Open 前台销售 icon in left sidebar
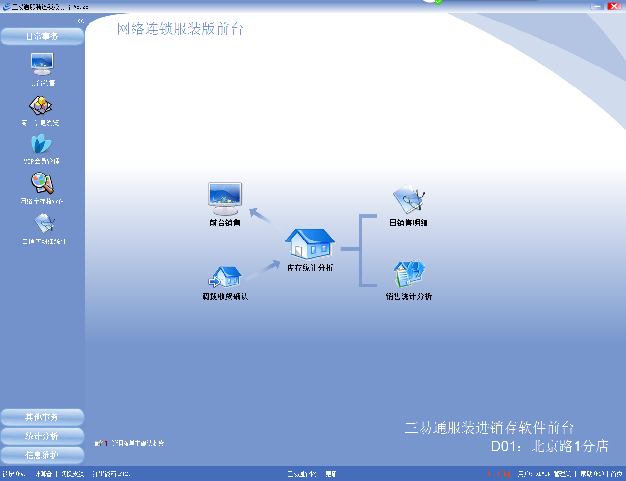 42,65
